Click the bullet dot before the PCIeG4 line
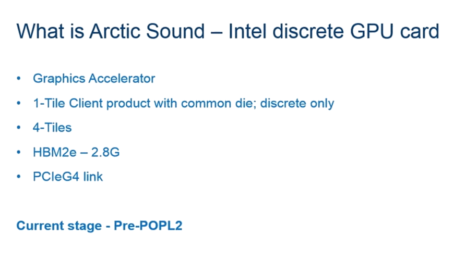Viewport: 454px width, 259px height. 20,177
